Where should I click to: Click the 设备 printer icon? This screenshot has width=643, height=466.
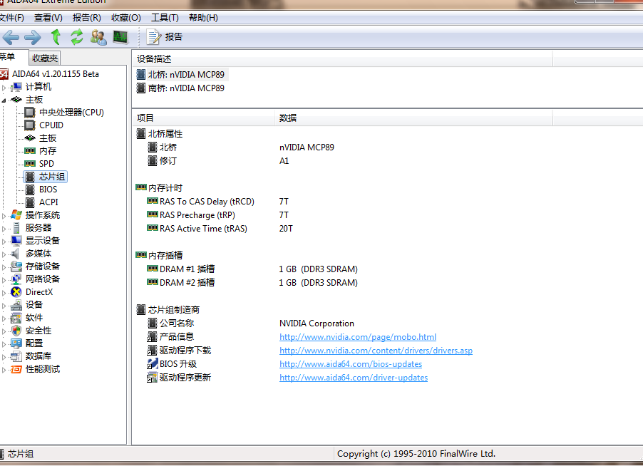[x=16, y=305]
